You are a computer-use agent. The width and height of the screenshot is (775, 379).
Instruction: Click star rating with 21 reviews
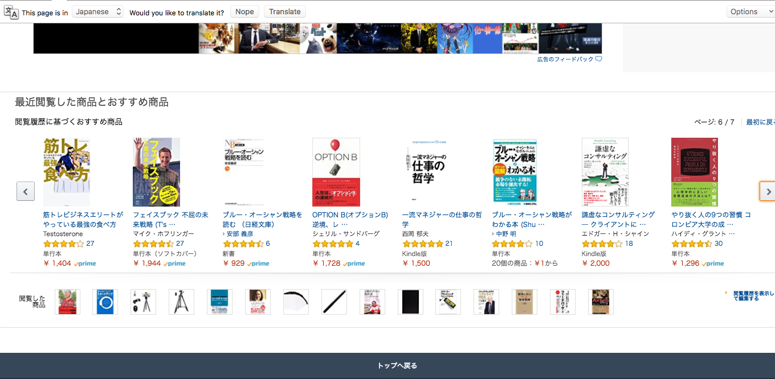tap(423, 244)
